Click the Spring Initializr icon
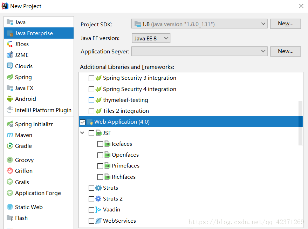Screen dimensions: 308x229 (x=10, y=124)
